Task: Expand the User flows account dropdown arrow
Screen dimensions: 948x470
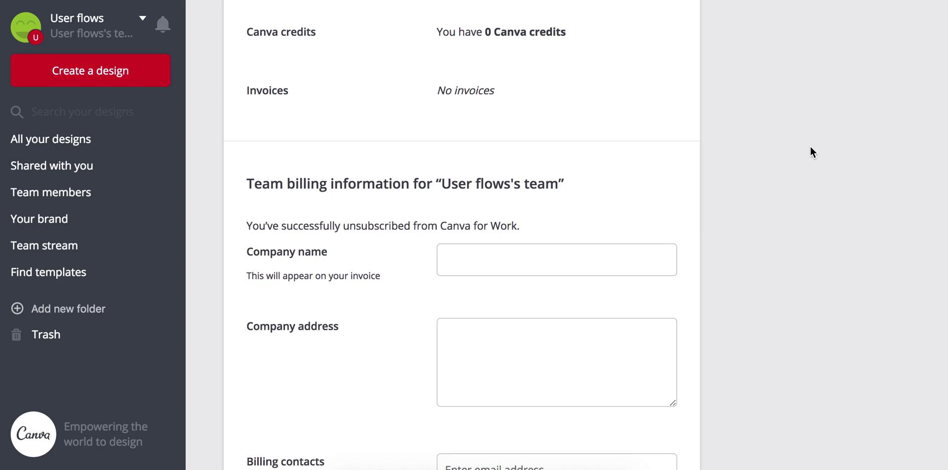Action: click(142, 18)
